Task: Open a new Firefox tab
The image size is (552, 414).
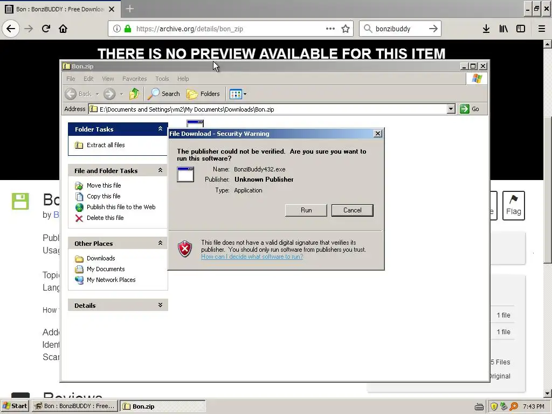Action: pyautogui.click(x=129, y=9)
